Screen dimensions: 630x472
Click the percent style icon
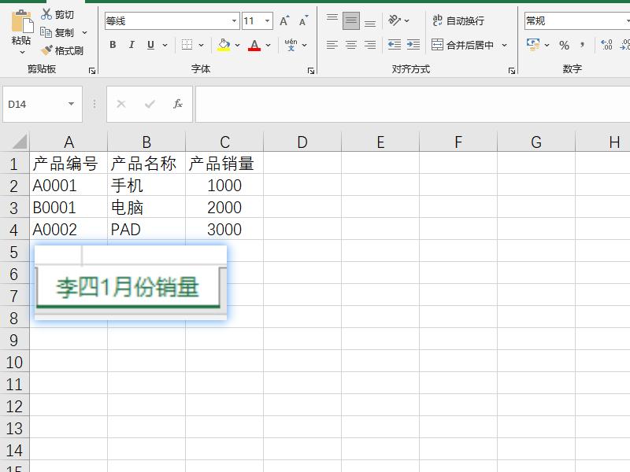tap(564, 45)
